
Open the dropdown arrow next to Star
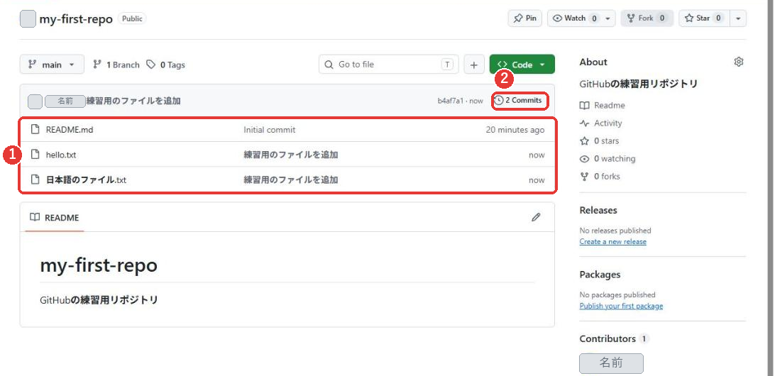738,18
